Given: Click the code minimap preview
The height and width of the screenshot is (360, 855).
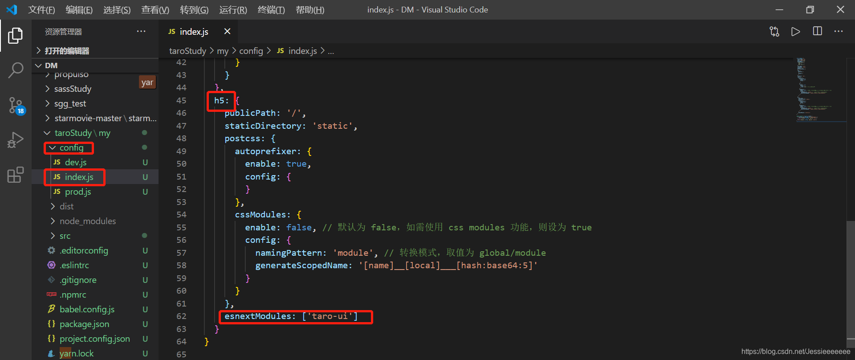Looking at the screenshot, I should (821, 89).
